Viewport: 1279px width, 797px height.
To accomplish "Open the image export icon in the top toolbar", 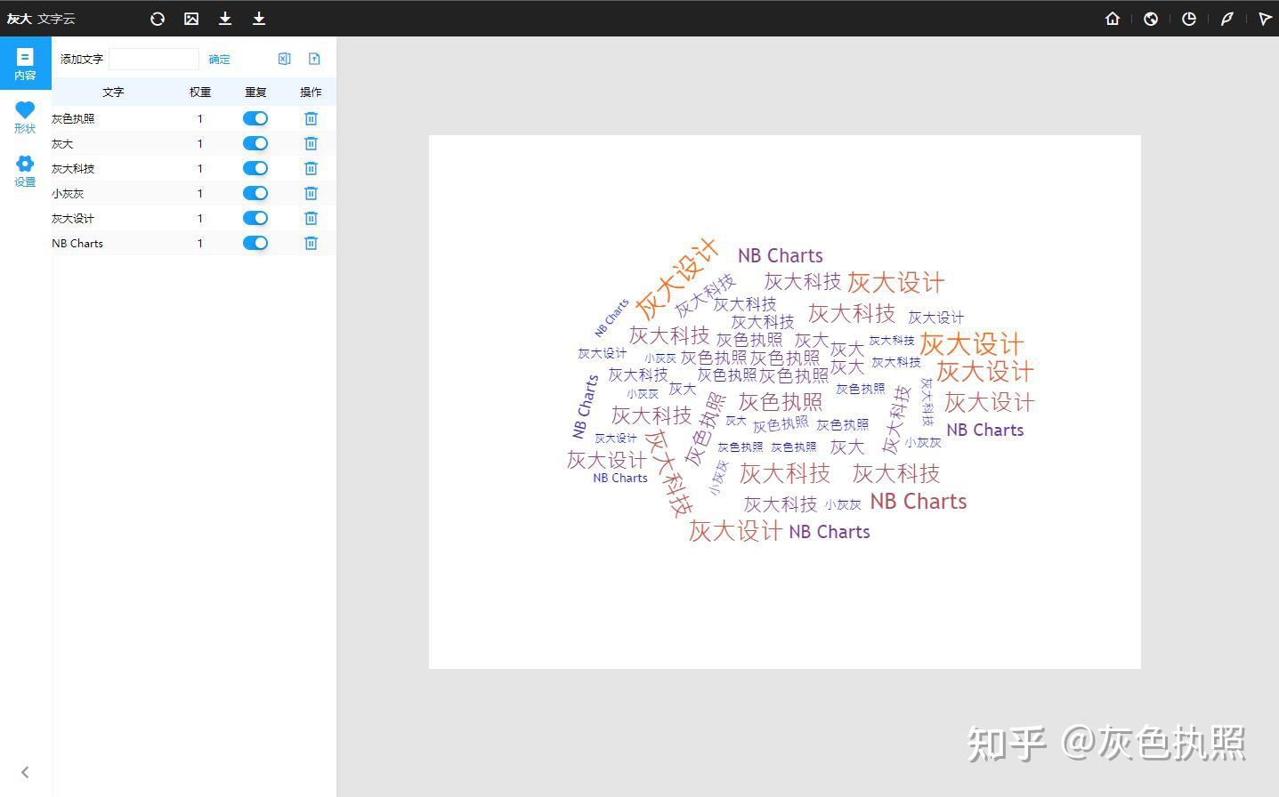I will [x=190, y=18].
